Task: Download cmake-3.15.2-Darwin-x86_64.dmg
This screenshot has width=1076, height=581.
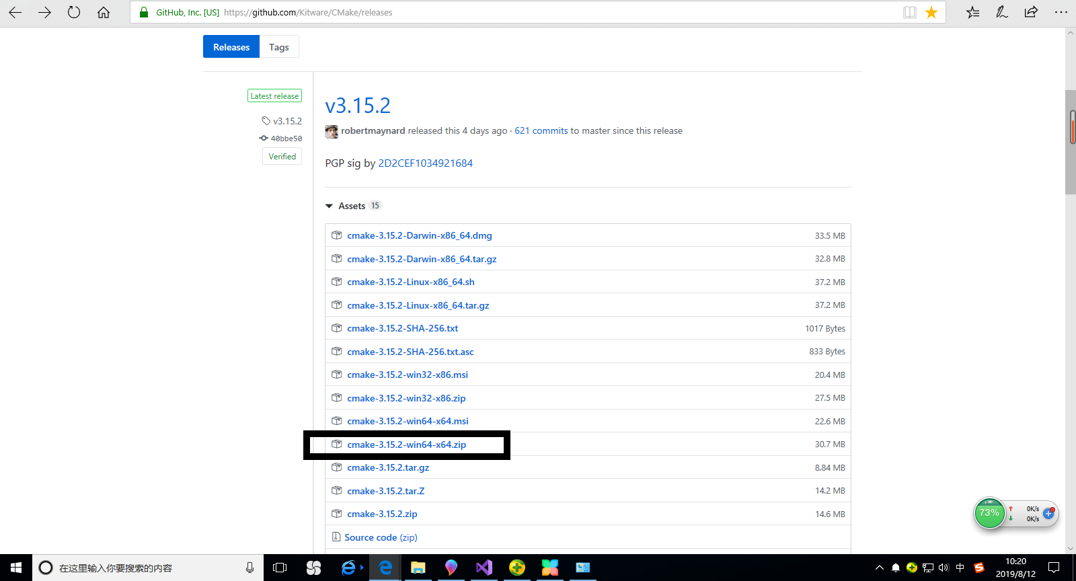Action: point(420,235)
